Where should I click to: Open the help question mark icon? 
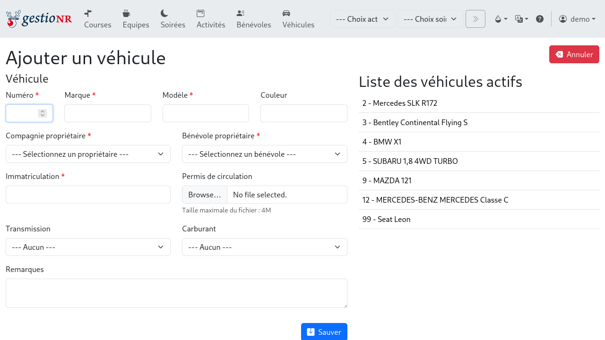pyautogui.click(x=540, y=19)
